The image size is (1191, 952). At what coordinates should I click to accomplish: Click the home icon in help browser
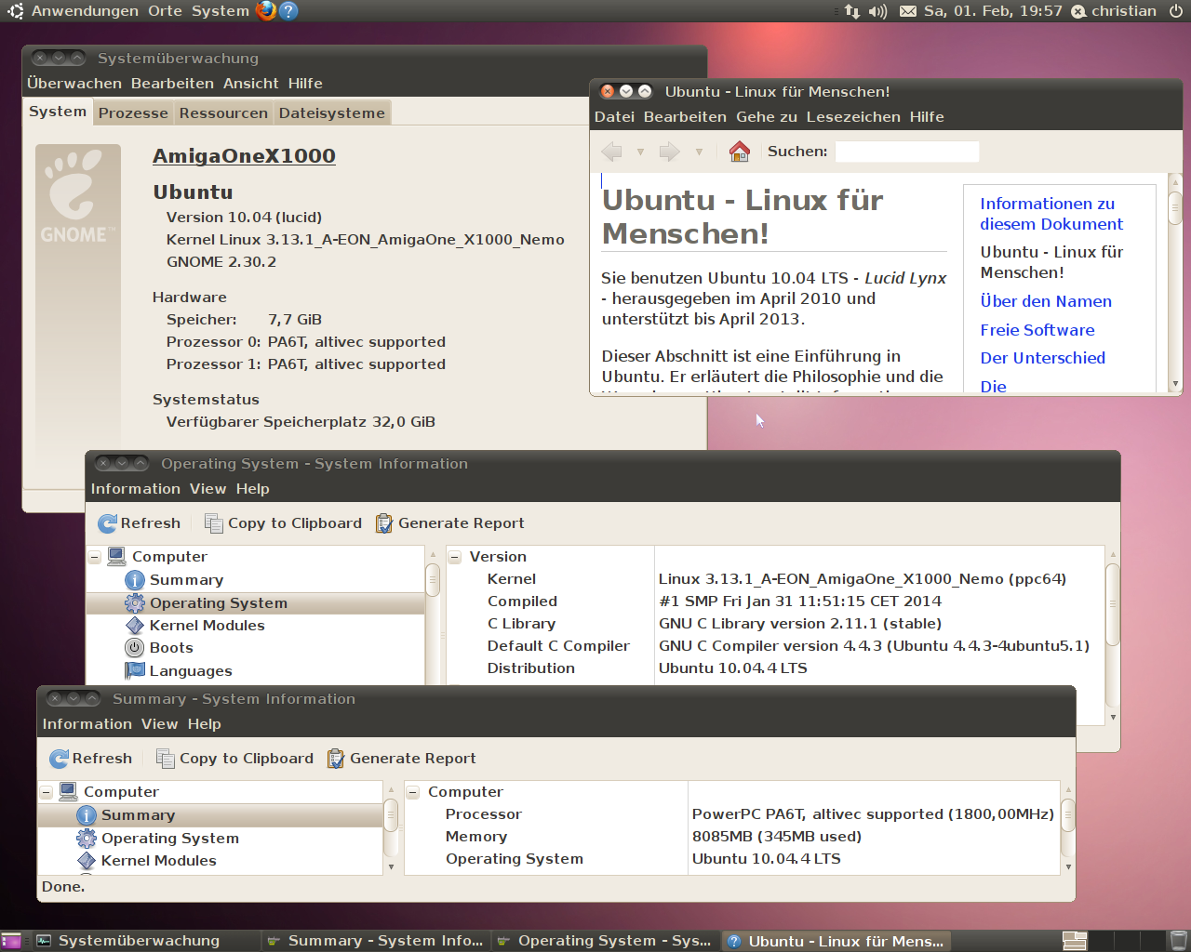click(x=740, y=152)
